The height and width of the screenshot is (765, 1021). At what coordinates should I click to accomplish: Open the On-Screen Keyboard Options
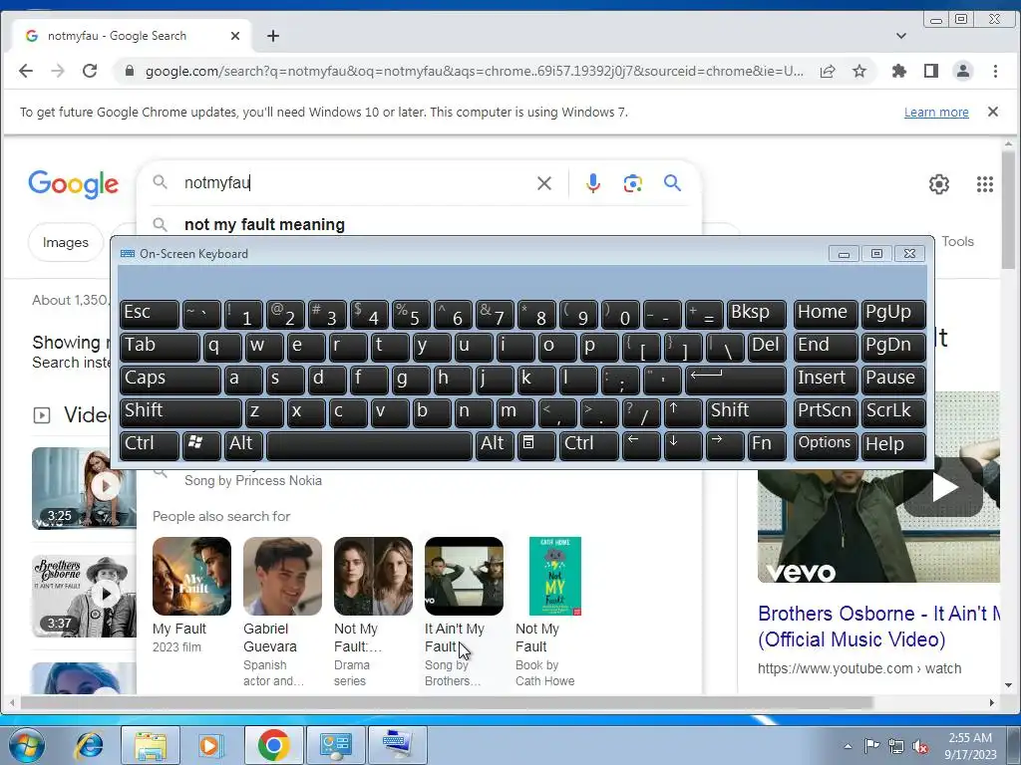coord(826,445)
